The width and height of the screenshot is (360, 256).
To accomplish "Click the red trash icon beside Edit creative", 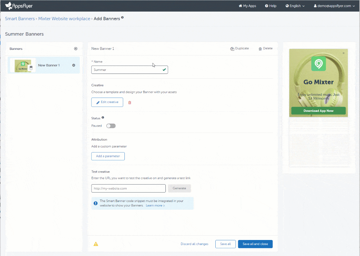I will tap(130, 102).
